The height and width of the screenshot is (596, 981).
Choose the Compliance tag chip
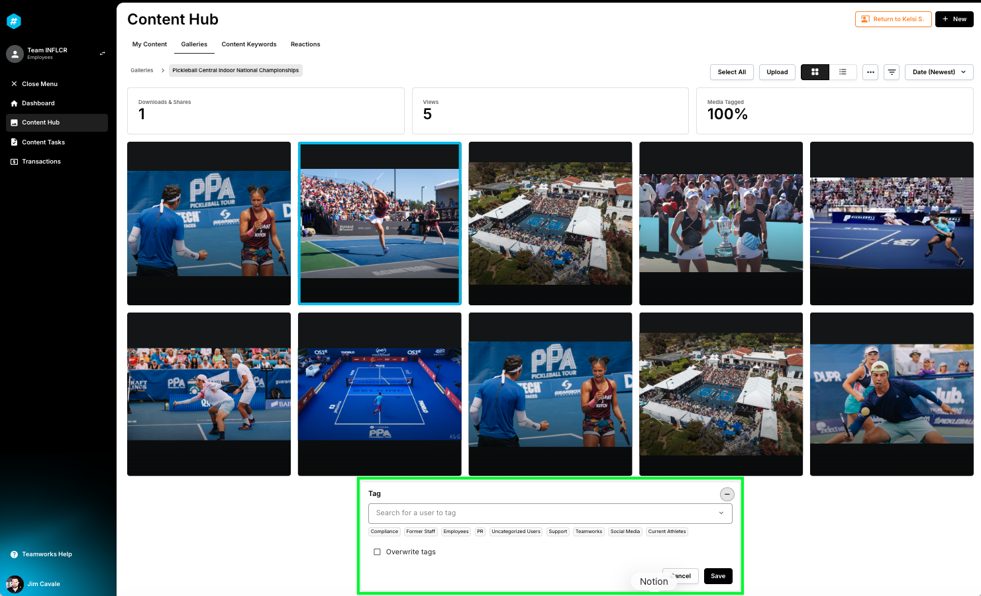pyautogui.click(x=384, y=532)
